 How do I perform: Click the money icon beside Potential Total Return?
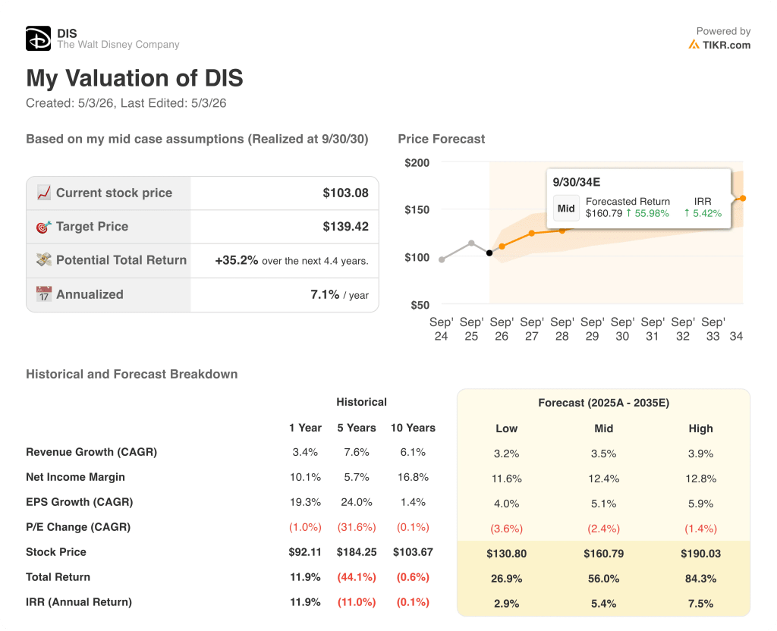click(43, 260)
